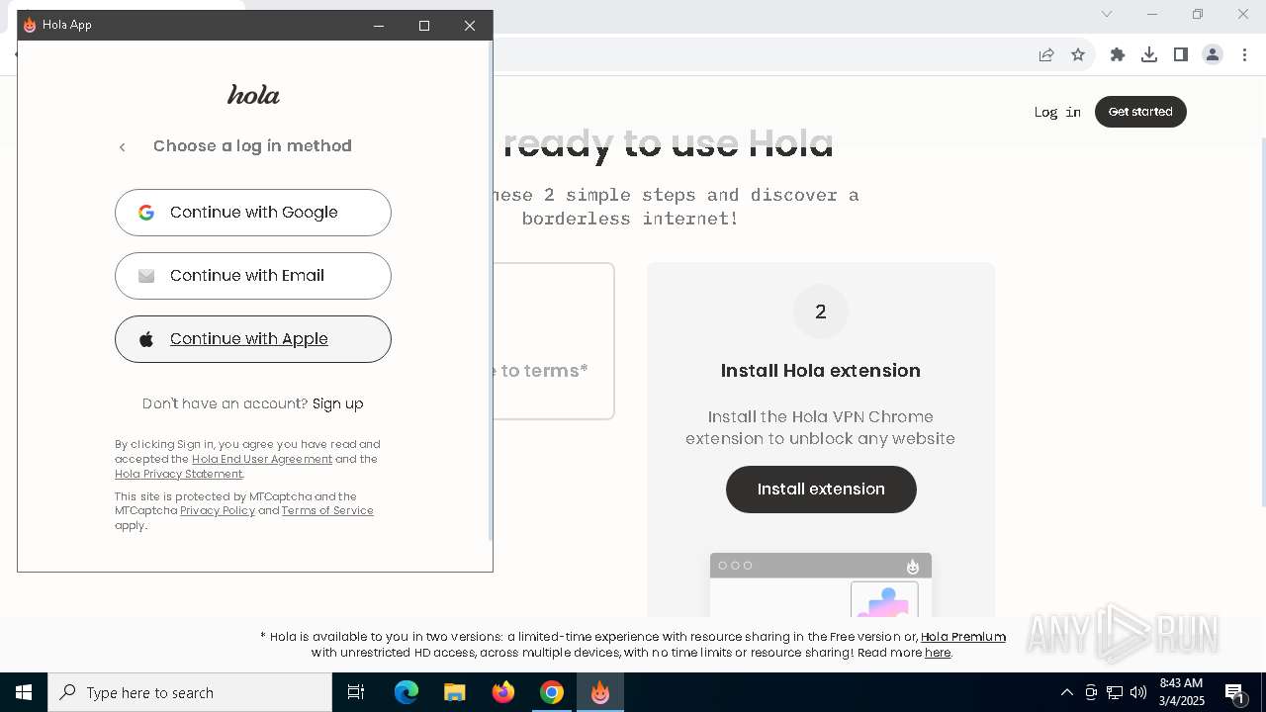Click Hola flame icon in app title bar
This screenshot has height=712, width=1266.
pyautogui.click(x=30, y=25)
